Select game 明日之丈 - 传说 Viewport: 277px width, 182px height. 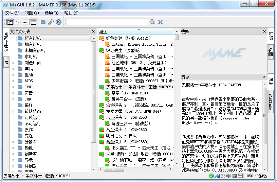[121, 136]
